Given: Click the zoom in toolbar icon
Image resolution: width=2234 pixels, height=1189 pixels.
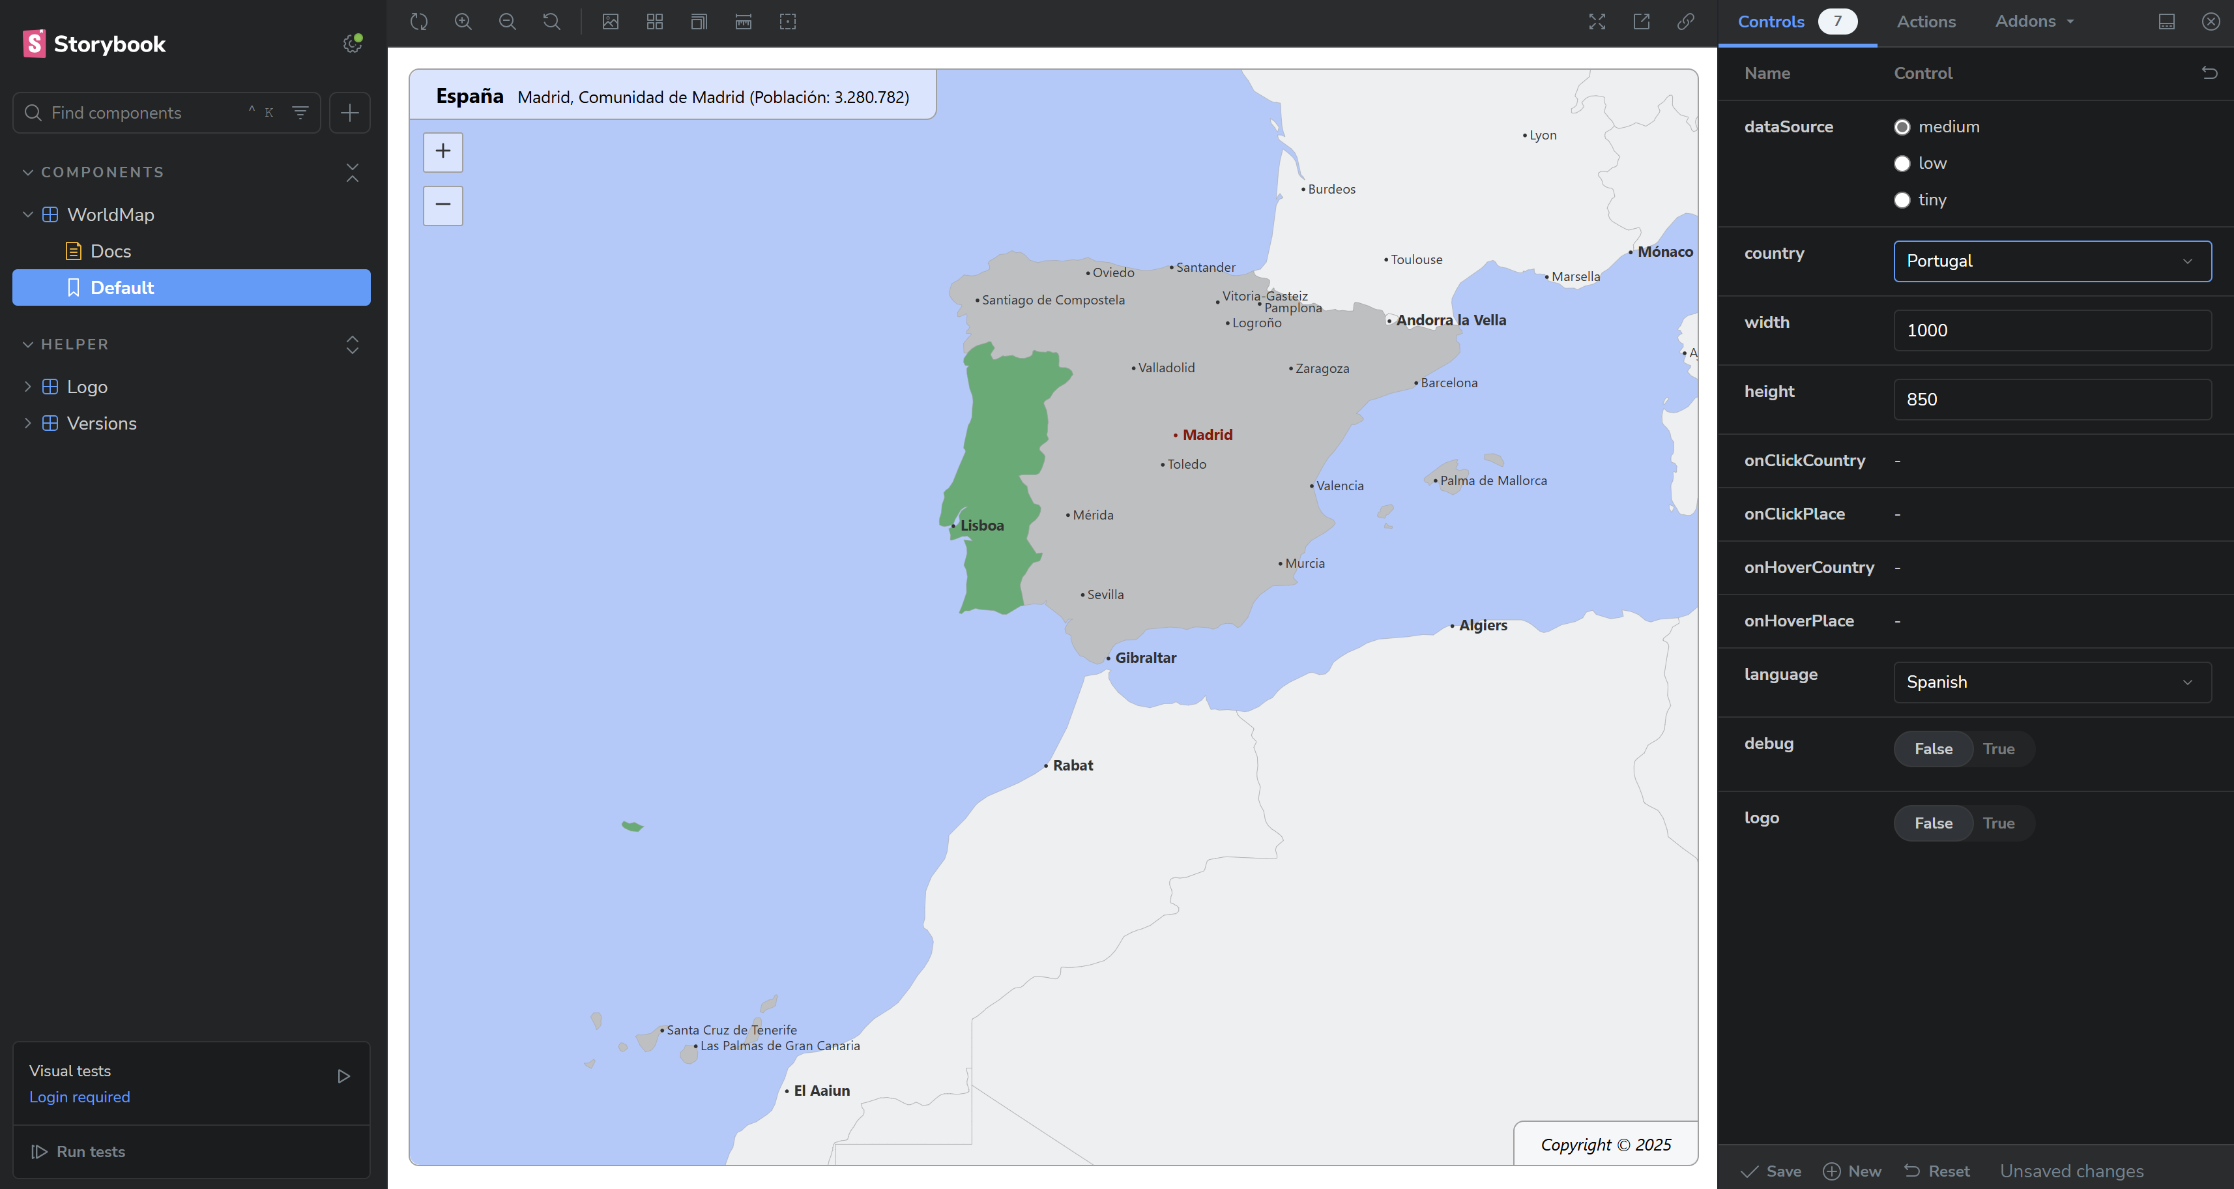Looking at the screenshot, I should pos(463,22).
